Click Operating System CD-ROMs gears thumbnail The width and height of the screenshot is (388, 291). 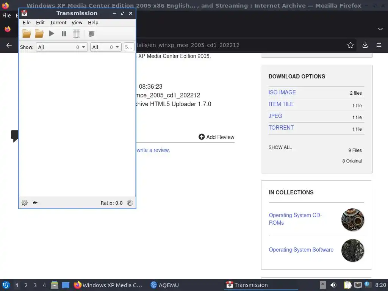point(353,220)
